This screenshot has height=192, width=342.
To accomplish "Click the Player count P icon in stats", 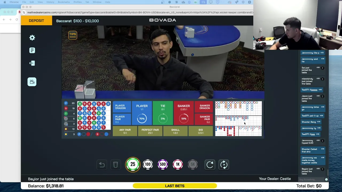I will pos(66,103).
